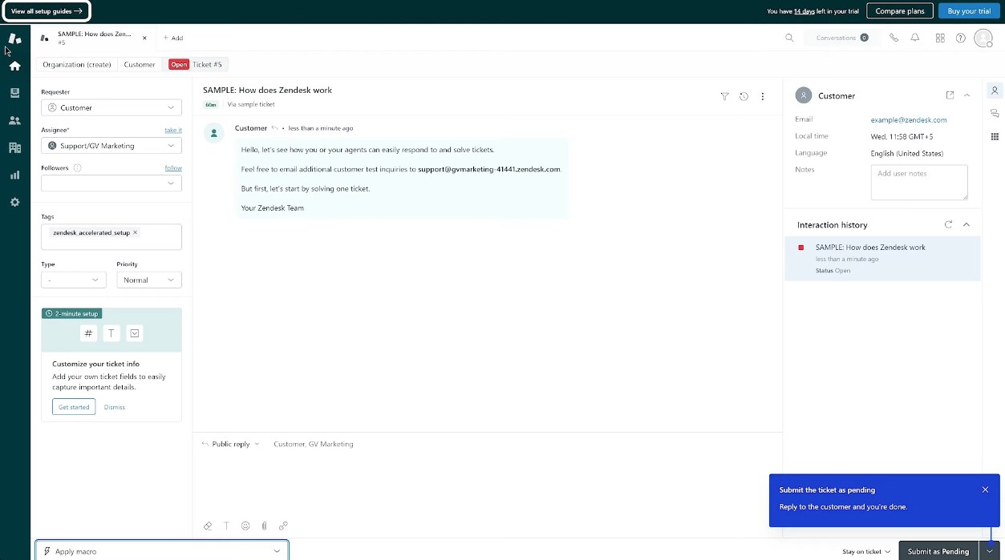Click Get started in the 2-minute setup card

click(x=73, y=406)
